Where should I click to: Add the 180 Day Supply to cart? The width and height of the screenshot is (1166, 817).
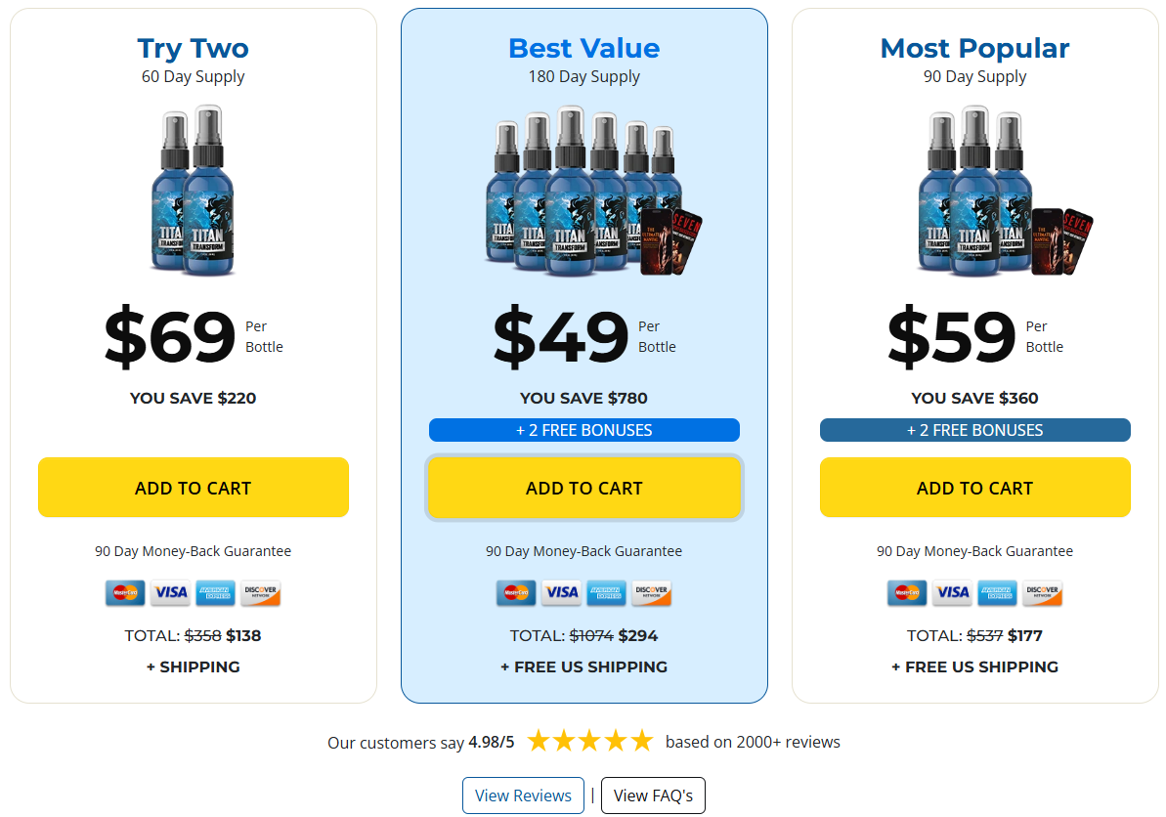584,488
